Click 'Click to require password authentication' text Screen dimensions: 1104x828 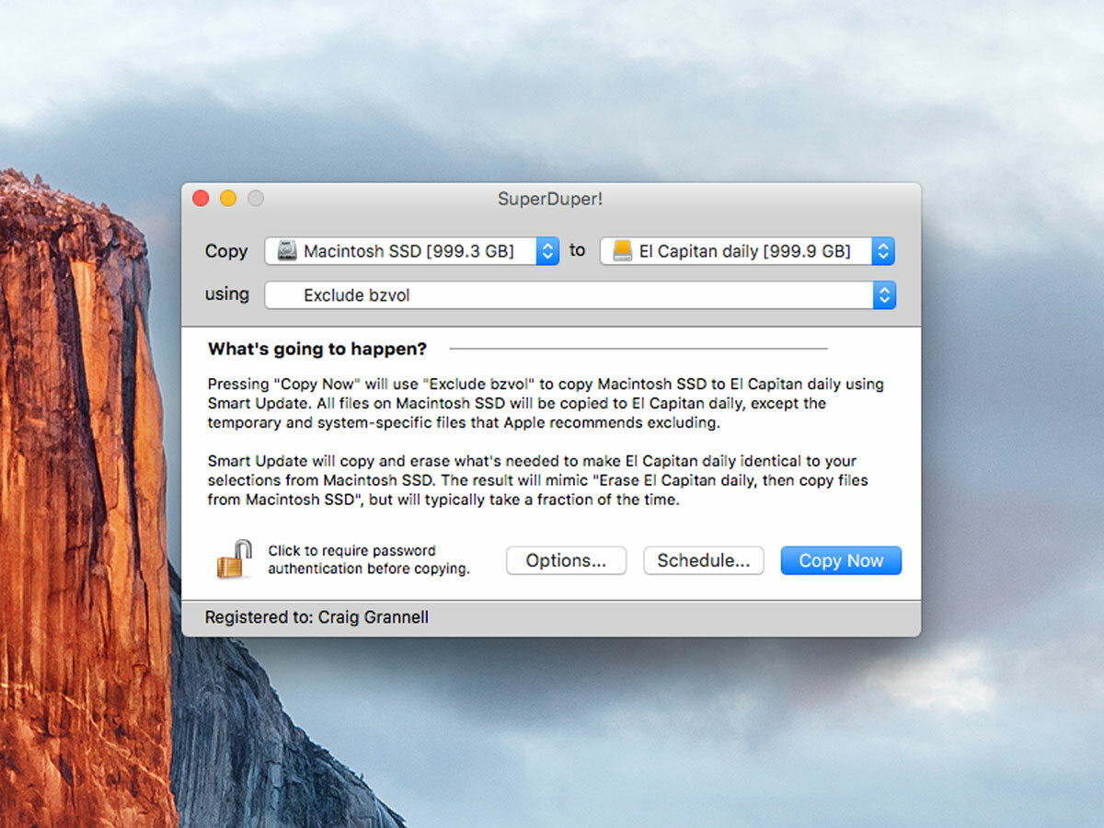369,559
